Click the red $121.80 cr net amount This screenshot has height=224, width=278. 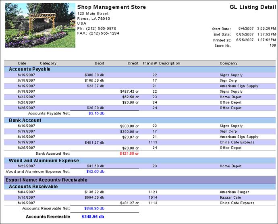[x=129, y=153]
